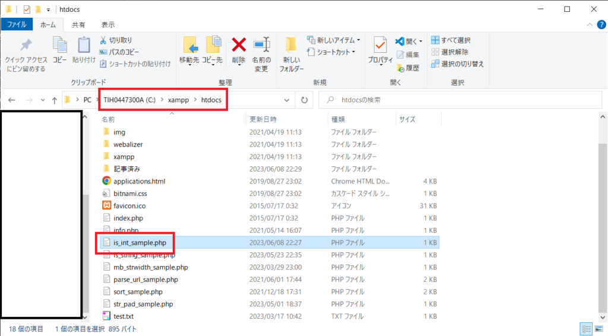Click PC in address breadcrumb

click(87, 100)
